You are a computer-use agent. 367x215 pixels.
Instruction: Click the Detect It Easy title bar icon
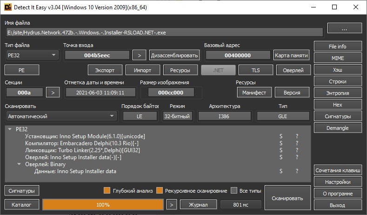pos(7,7)
